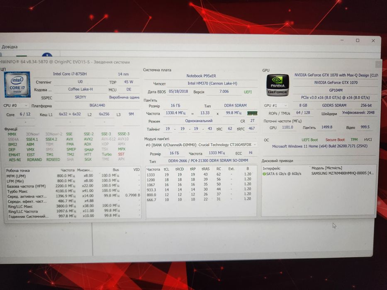Open the CPU #0 selector dropdown
387x290 pixels.
pyautogui.click(x=15, y=106)
